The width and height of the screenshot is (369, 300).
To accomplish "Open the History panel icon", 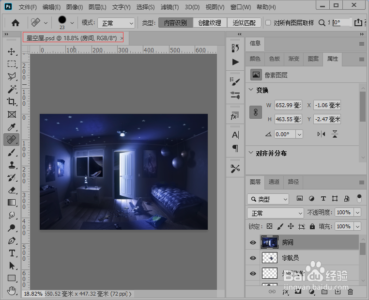I will pyautogui.click(x=235, y=48).
